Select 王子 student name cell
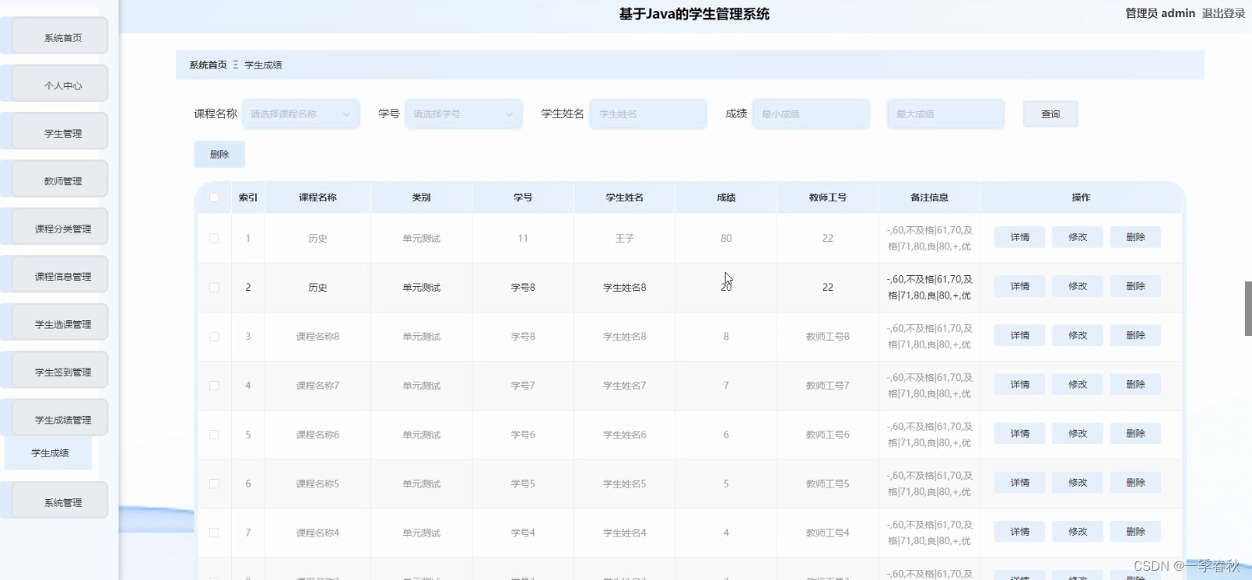 (x=625, y=239)
